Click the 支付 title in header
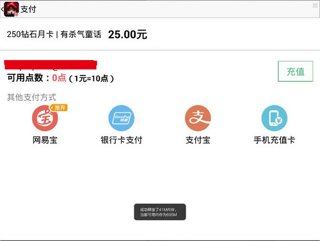The width and height of the screenshot is (320, 241). [x=28, y=9]
